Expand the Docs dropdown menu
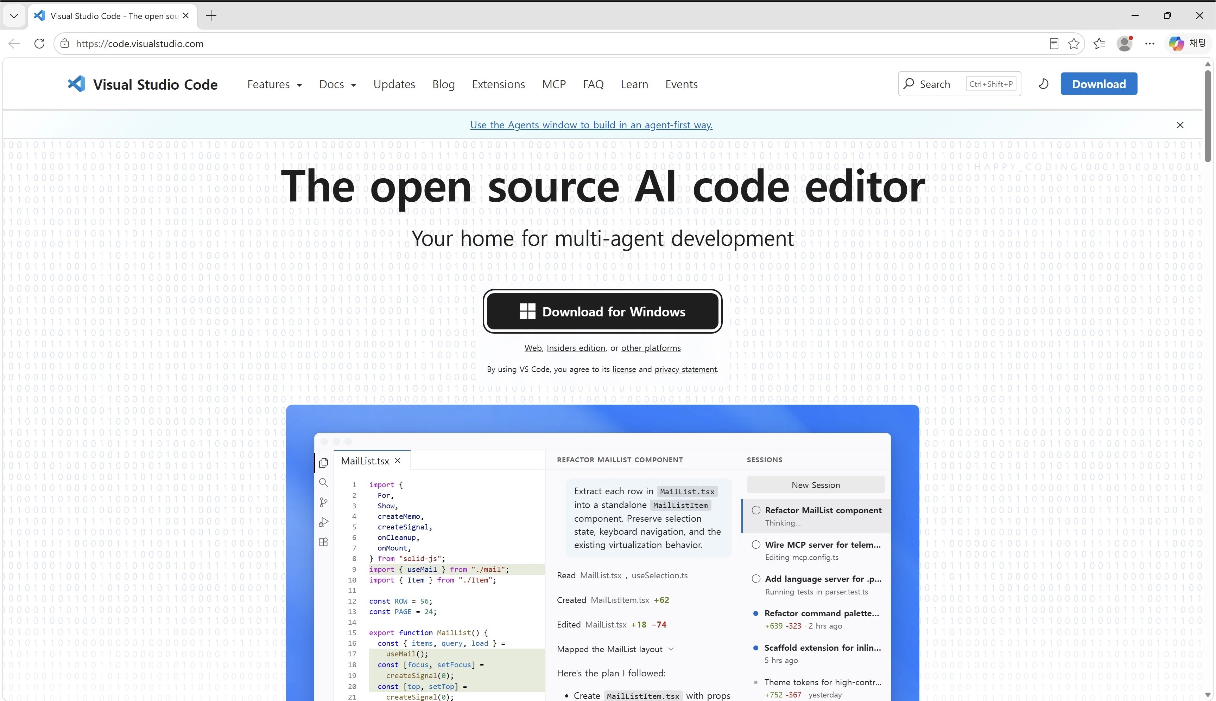This screenshot has width=1216, height=701. (337, 84)
